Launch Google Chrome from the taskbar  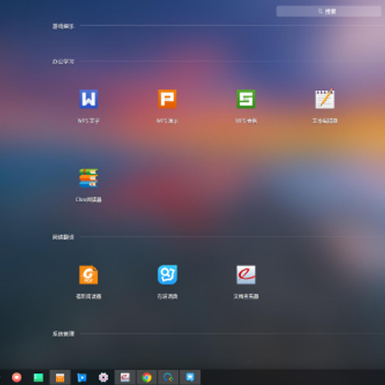pos(147,377)
